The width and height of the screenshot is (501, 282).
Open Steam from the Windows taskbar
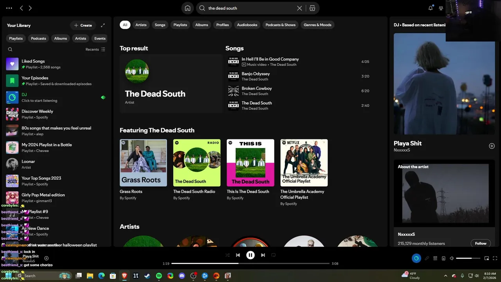[147, 276]
